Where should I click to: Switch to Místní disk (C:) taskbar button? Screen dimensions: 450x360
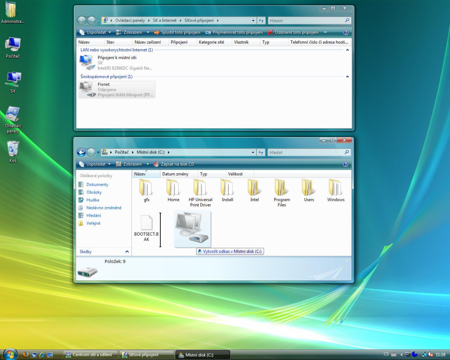pos(203,355)
